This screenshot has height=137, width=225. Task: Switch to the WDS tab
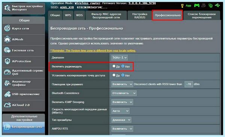[x=79, y=15]
